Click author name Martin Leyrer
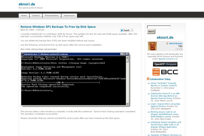 pos(166,101)
